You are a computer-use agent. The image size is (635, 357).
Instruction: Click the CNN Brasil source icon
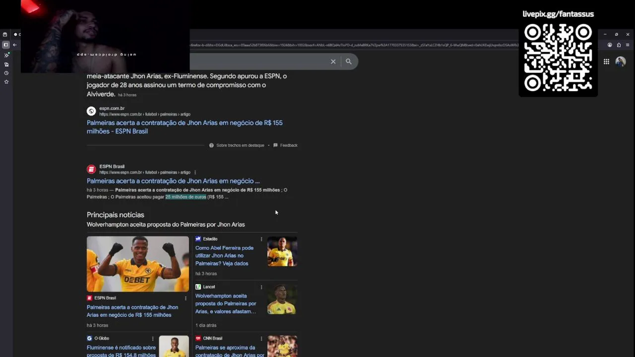click(x=198, y=338)
